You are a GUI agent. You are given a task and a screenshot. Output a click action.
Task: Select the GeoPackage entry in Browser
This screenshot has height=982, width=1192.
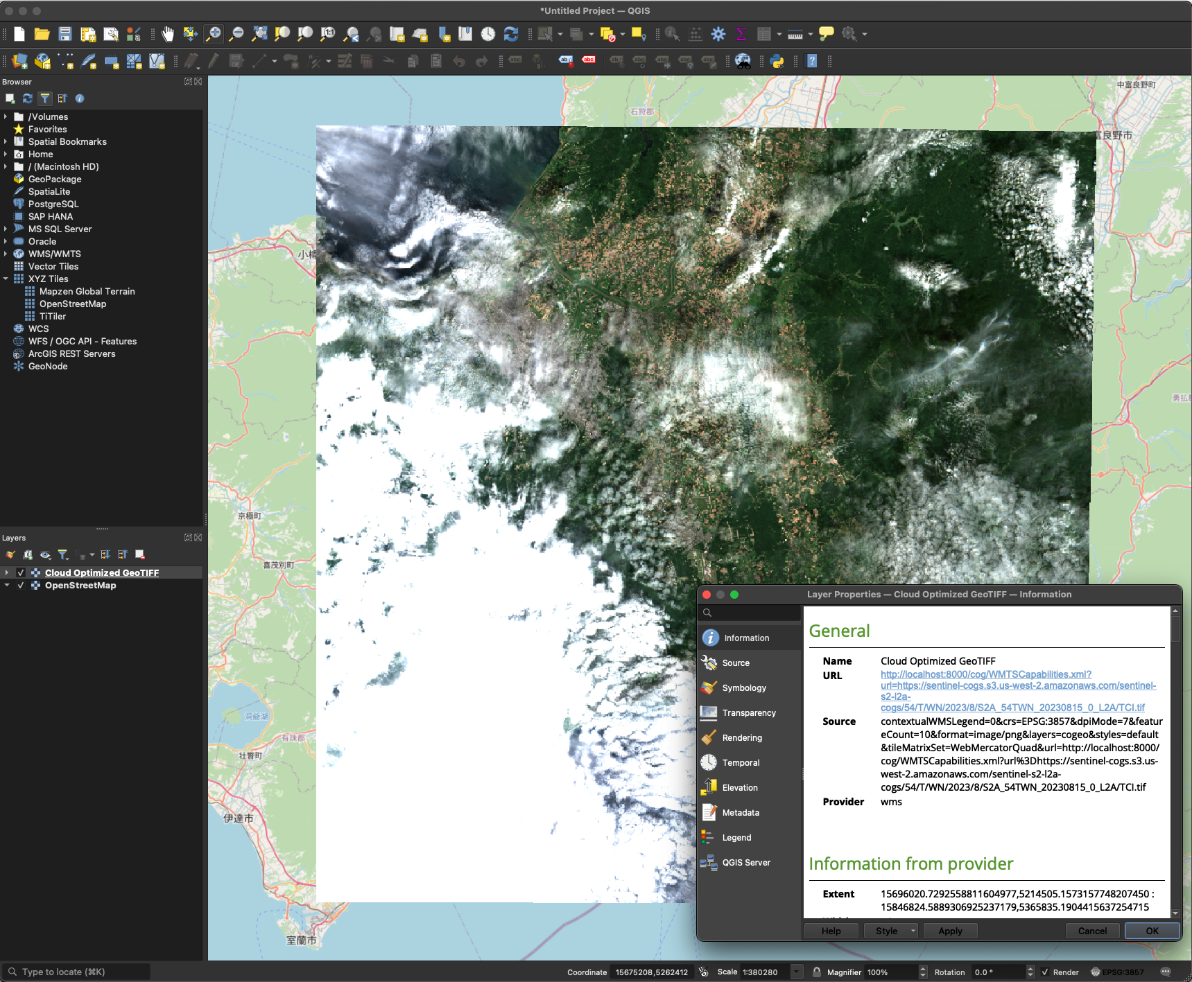click(55, 179)
